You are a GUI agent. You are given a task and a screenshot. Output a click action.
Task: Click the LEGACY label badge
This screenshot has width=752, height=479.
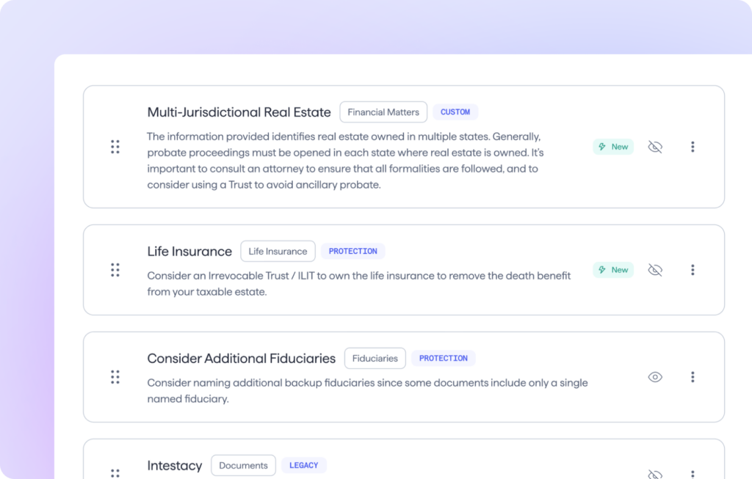point(303,466)
